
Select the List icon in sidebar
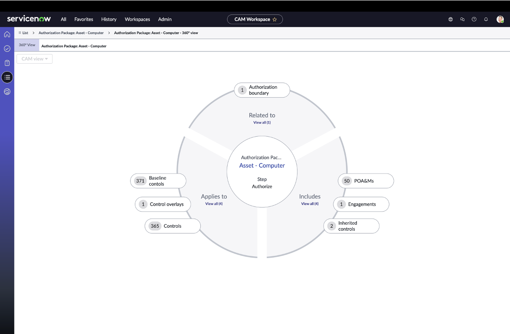7,77
